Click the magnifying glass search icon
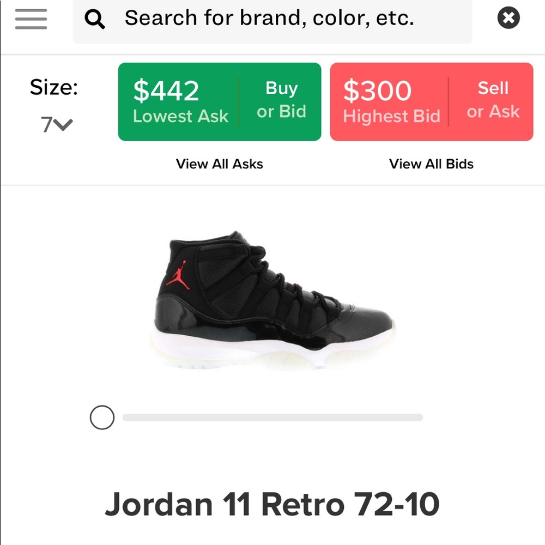Screen dimensions: 545x545 pyautogui.click(x=94, y=19)
